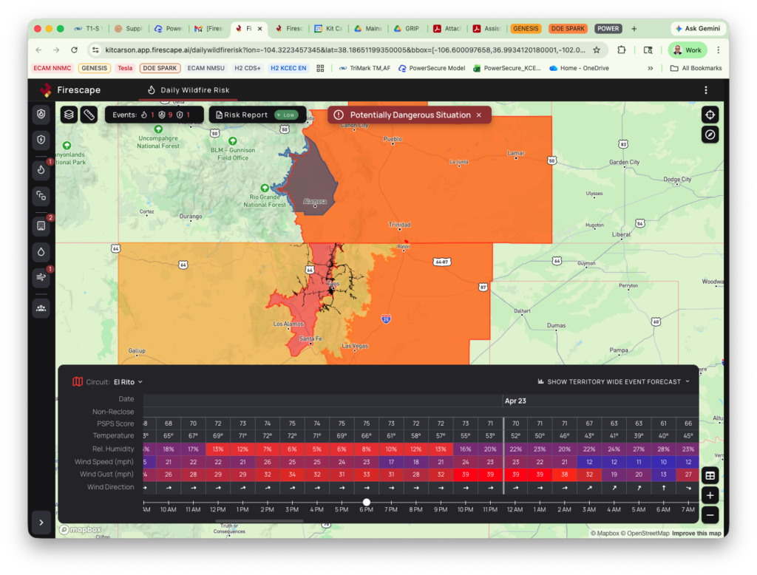Select the ruler measurement tool

pyautogui.click(x=89, y=115)
